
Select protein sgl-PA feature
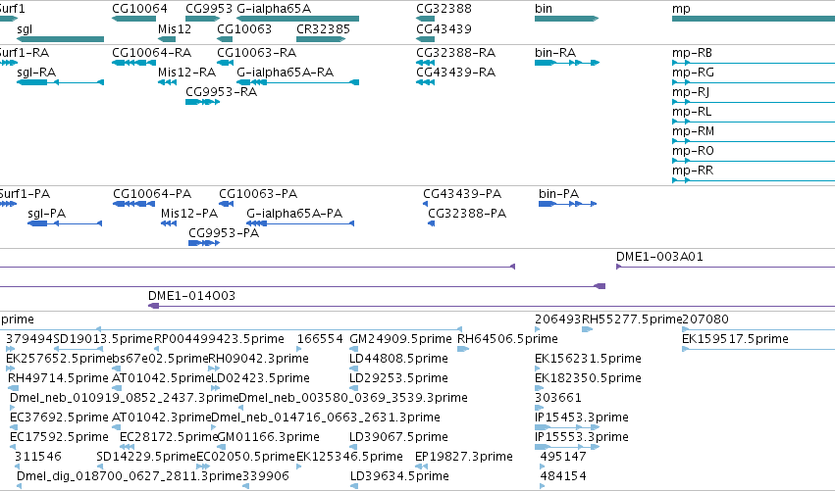tap(65, 223)
